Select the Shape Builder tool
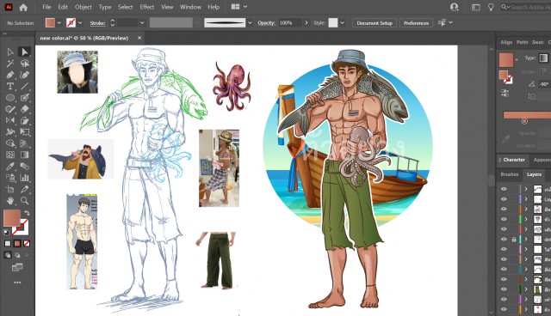 point(10,143)
